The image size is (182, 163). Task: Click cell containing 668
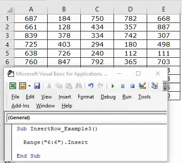164,19
